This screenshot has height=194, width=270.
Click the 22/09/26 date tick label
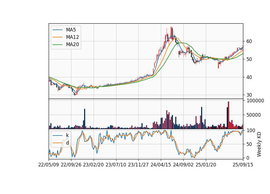pyautogui.click(x=71, y=165)
